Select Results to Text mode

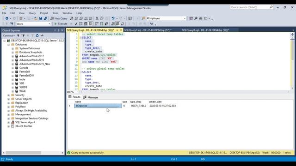tap(113, 24)
